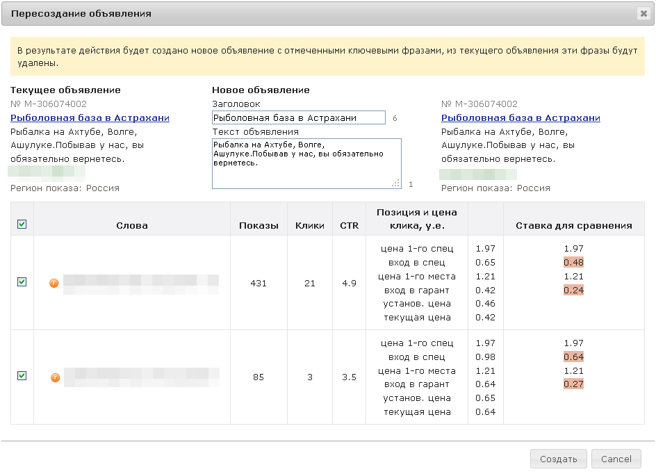The image size is (656, 474).
Task: Open the ad link under Текущее объявление
Action: (90, 118)
